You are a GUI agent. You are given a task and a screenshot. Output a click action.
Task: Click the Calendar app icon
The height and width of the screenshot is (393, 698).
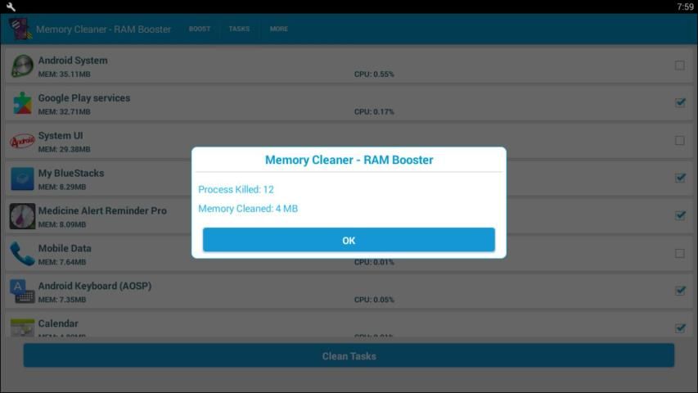[x=22, y=327]
